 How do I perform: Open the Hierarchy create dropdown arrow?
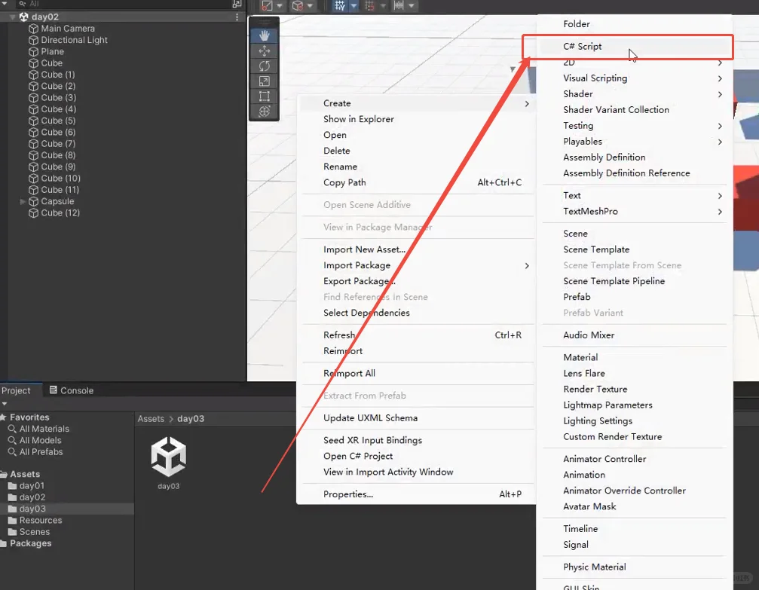click(5, 3)
